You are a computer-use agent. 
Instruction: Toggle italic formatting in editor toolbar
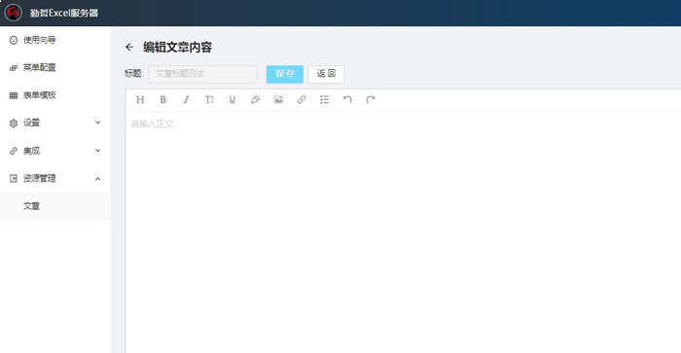(186, 100)
